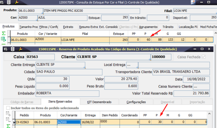
Task: Click the wrench icon in the reservation window
Action: [20, 49]
